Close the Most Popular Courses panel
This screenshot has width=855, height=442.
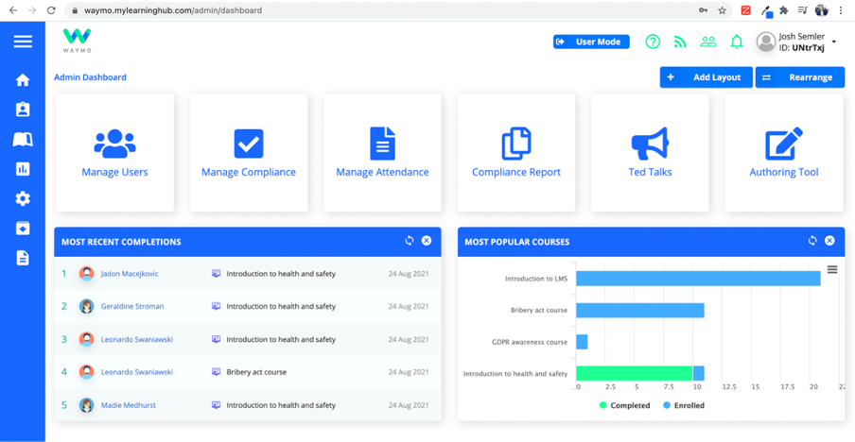tap(829, 241)
